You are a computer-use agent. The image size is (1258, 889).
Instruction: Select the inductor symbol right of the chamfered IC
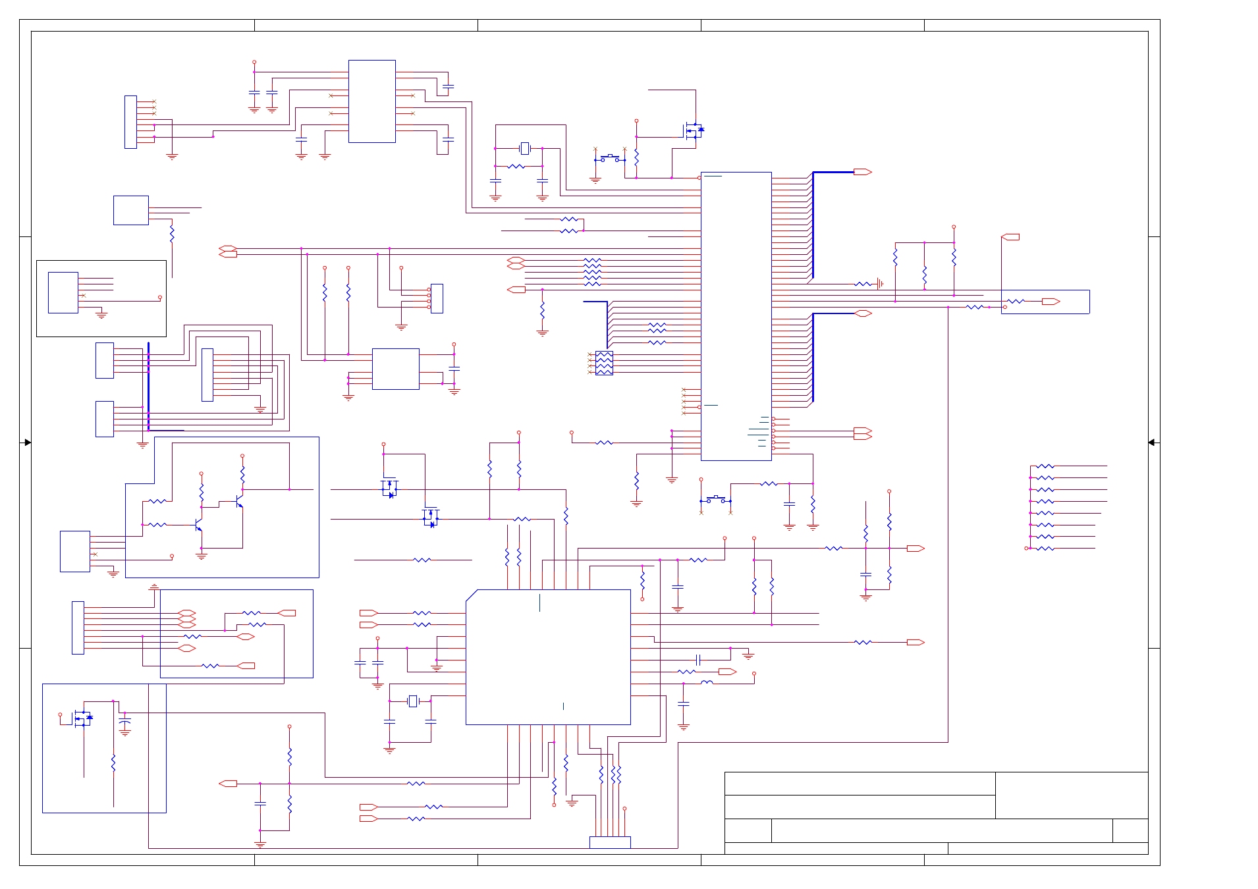pos(707,683)
